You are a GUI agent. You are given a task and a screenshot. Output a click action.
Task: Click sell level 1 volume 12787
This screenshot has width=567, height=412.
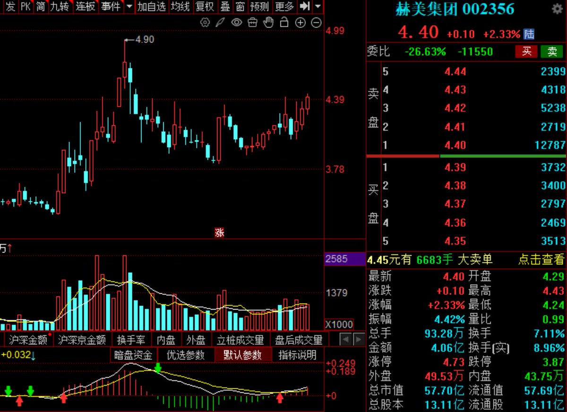(x=550, y=145)
